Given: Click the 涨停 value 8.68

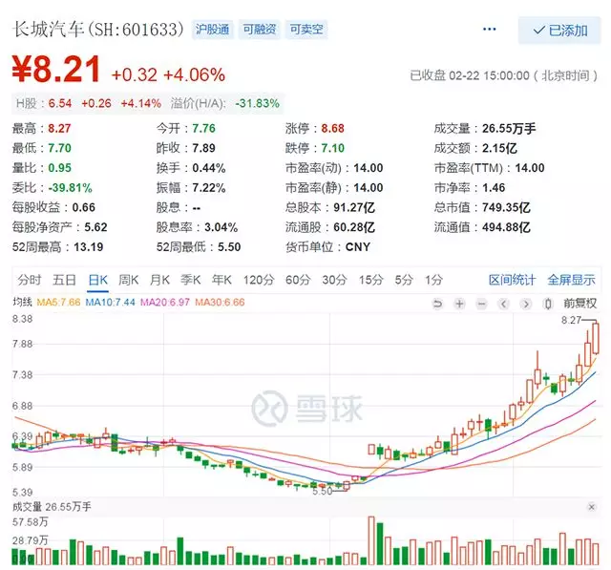Looking at the screenshot, I should [x=333, y=129].
